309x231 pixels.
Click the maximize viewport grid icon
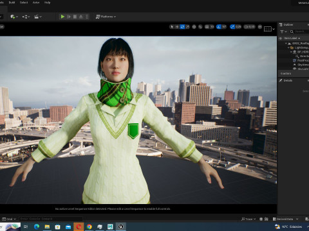pos(260,27)
